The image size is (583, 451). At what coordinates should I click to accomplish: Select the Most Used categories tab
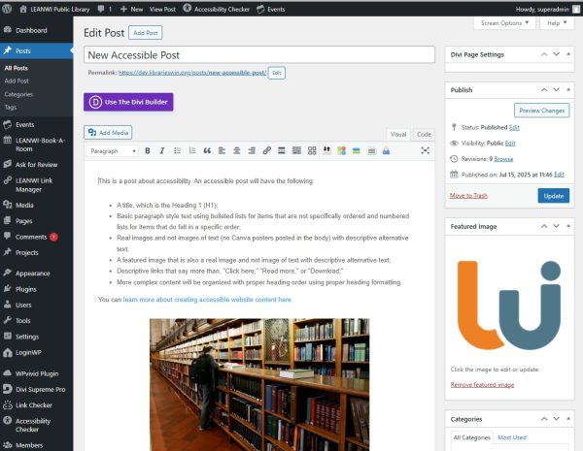[x=512, y=437]
